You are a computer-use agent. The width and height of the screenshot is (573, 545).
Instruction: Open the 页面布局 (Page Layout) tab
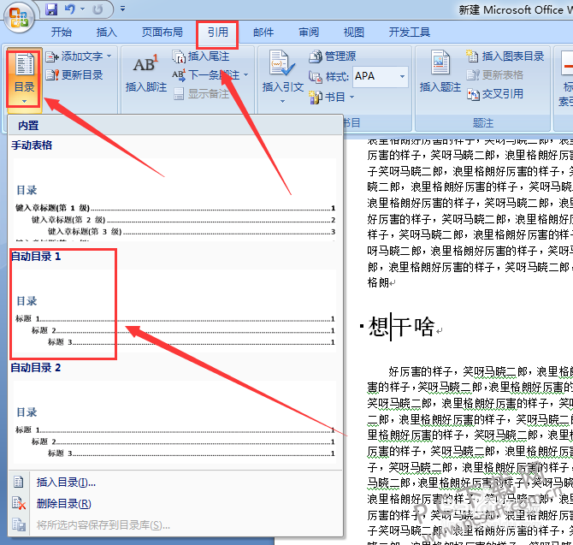pos(162,33)
